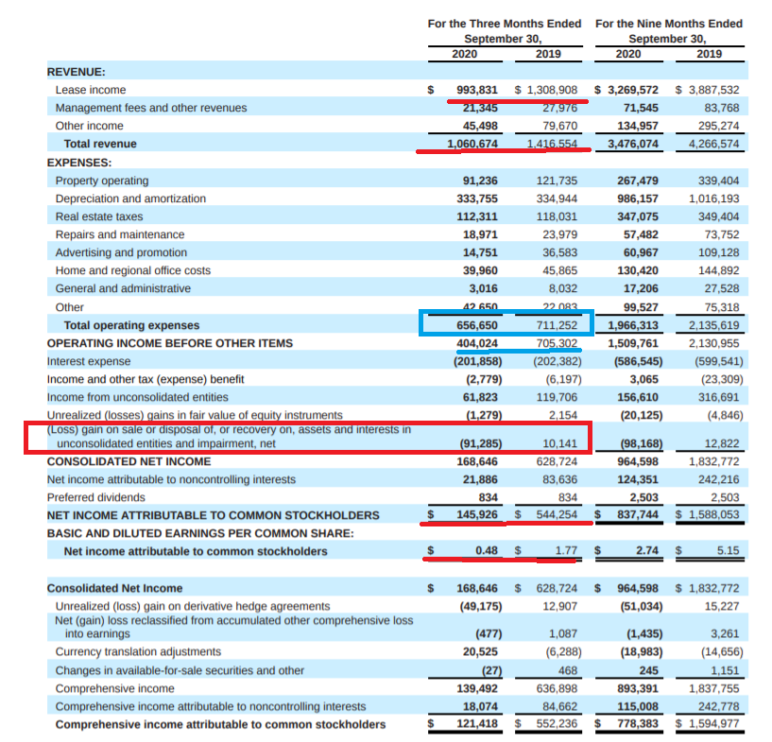Select 'Income from unconsolidated entities' label
Image resolution: width=772 pixels, height=742 pixels.
[137, 397]
